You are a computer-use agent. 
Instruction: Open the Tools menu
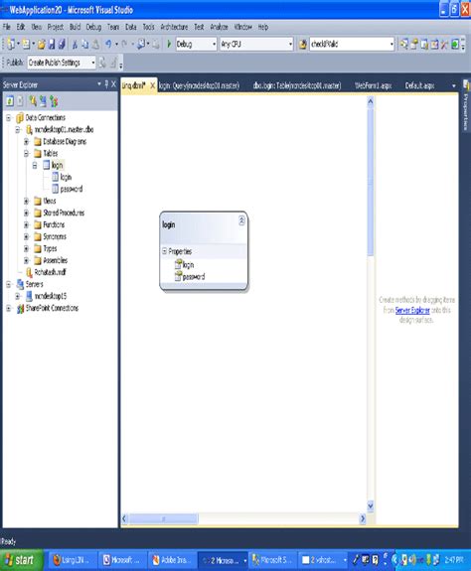(148, 27)
